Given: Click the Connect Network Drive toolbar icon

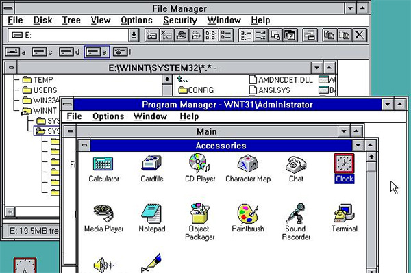Looking at the screenshot, I should (x=152, y=35).
